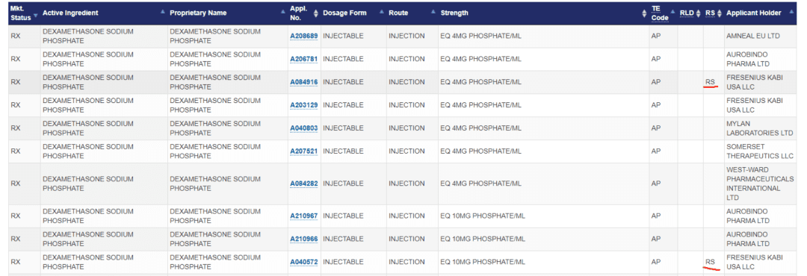
Task: Sort by Appl. No. arrows
Action: click(316, 13)
